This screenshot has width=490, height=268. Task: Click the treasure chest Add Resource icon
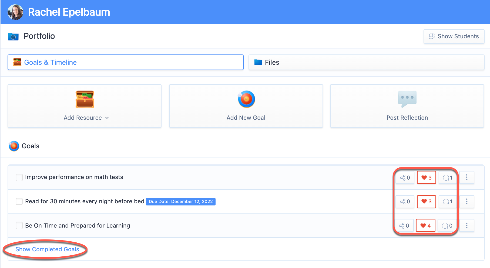point(85,99)
